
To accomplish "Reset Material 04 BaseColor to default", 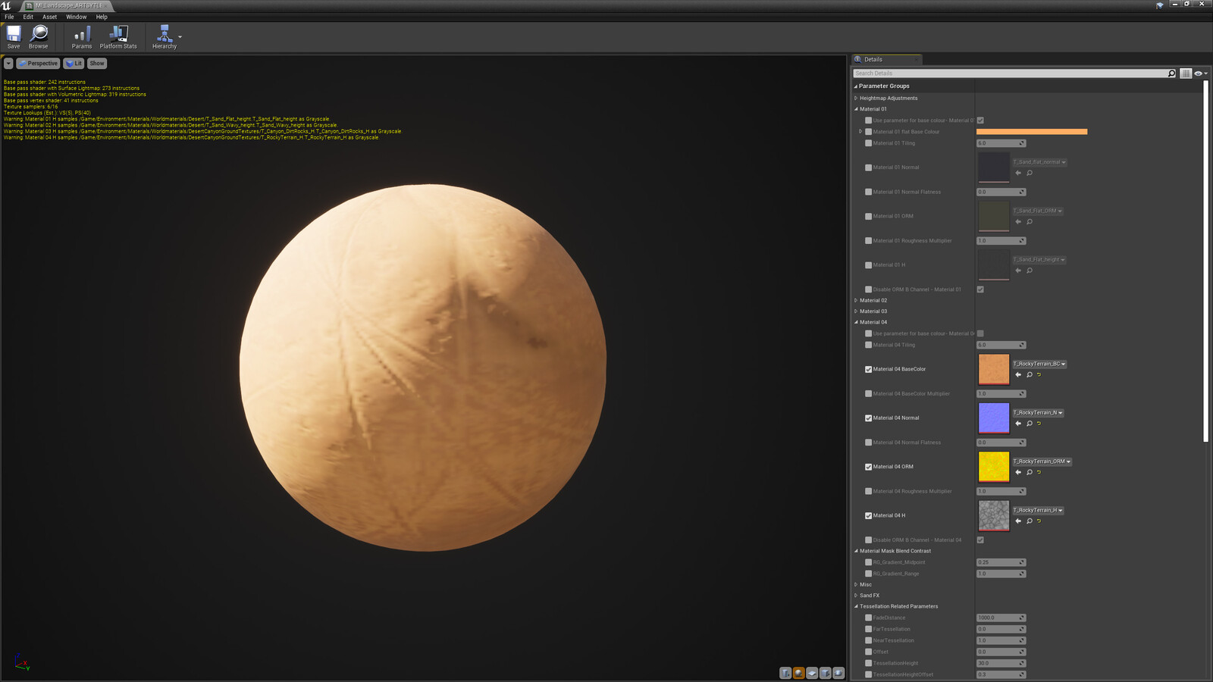I will 1039,374.
